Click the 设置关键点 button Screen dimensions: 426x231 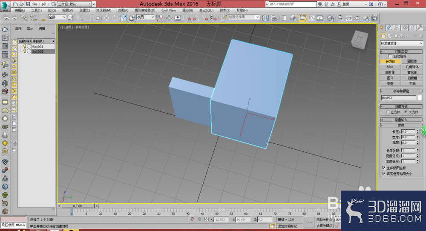(x=324, y=225)
